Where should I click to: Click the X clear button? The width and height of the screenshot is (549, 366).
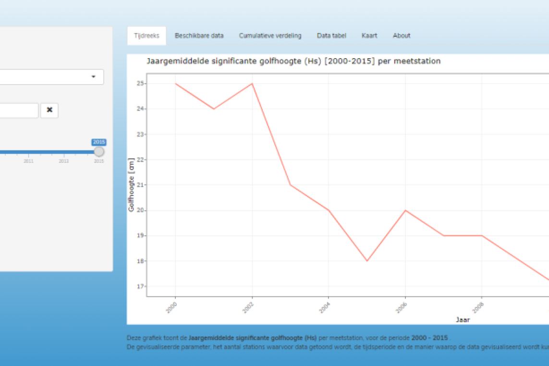[x=49, y=110]
